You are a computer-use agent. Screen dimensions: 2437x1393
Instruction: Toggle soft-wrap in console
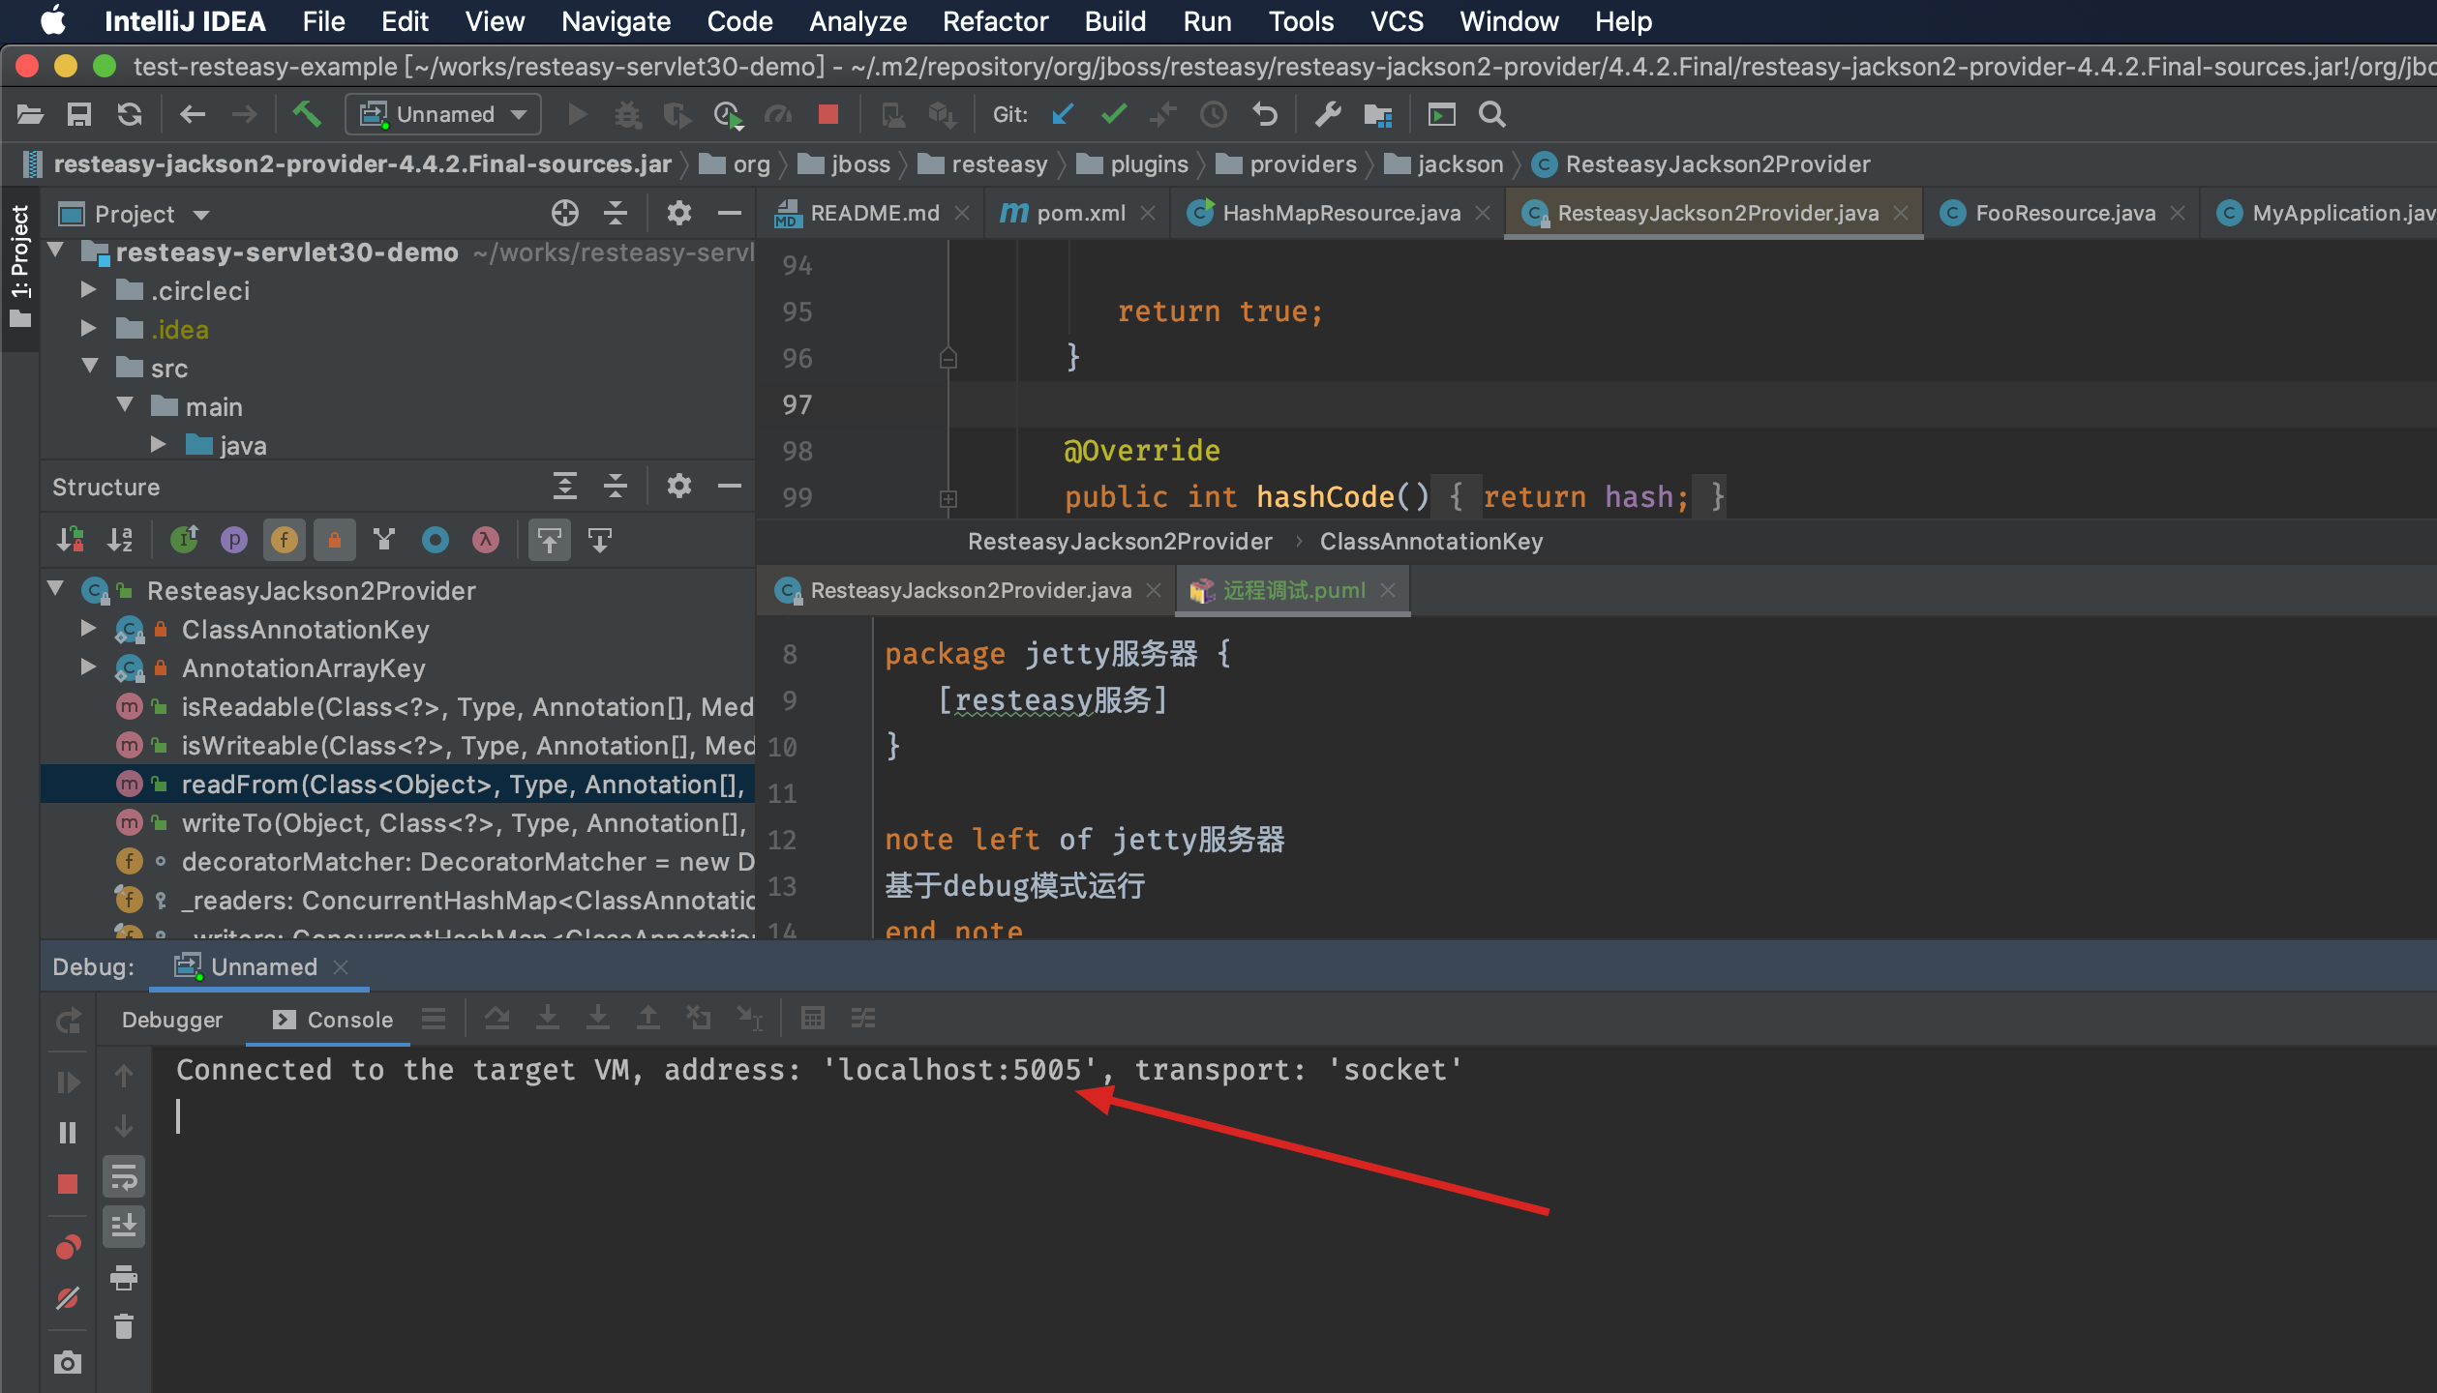point(124,1177)
